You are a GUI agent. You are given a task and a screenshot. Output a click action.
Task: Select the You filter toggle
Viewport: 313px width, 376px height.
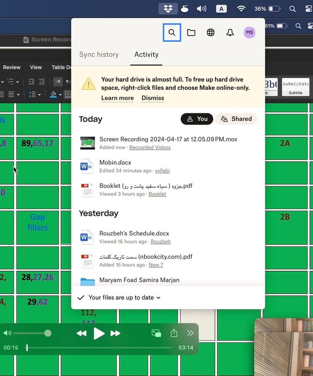click(197, 119)
